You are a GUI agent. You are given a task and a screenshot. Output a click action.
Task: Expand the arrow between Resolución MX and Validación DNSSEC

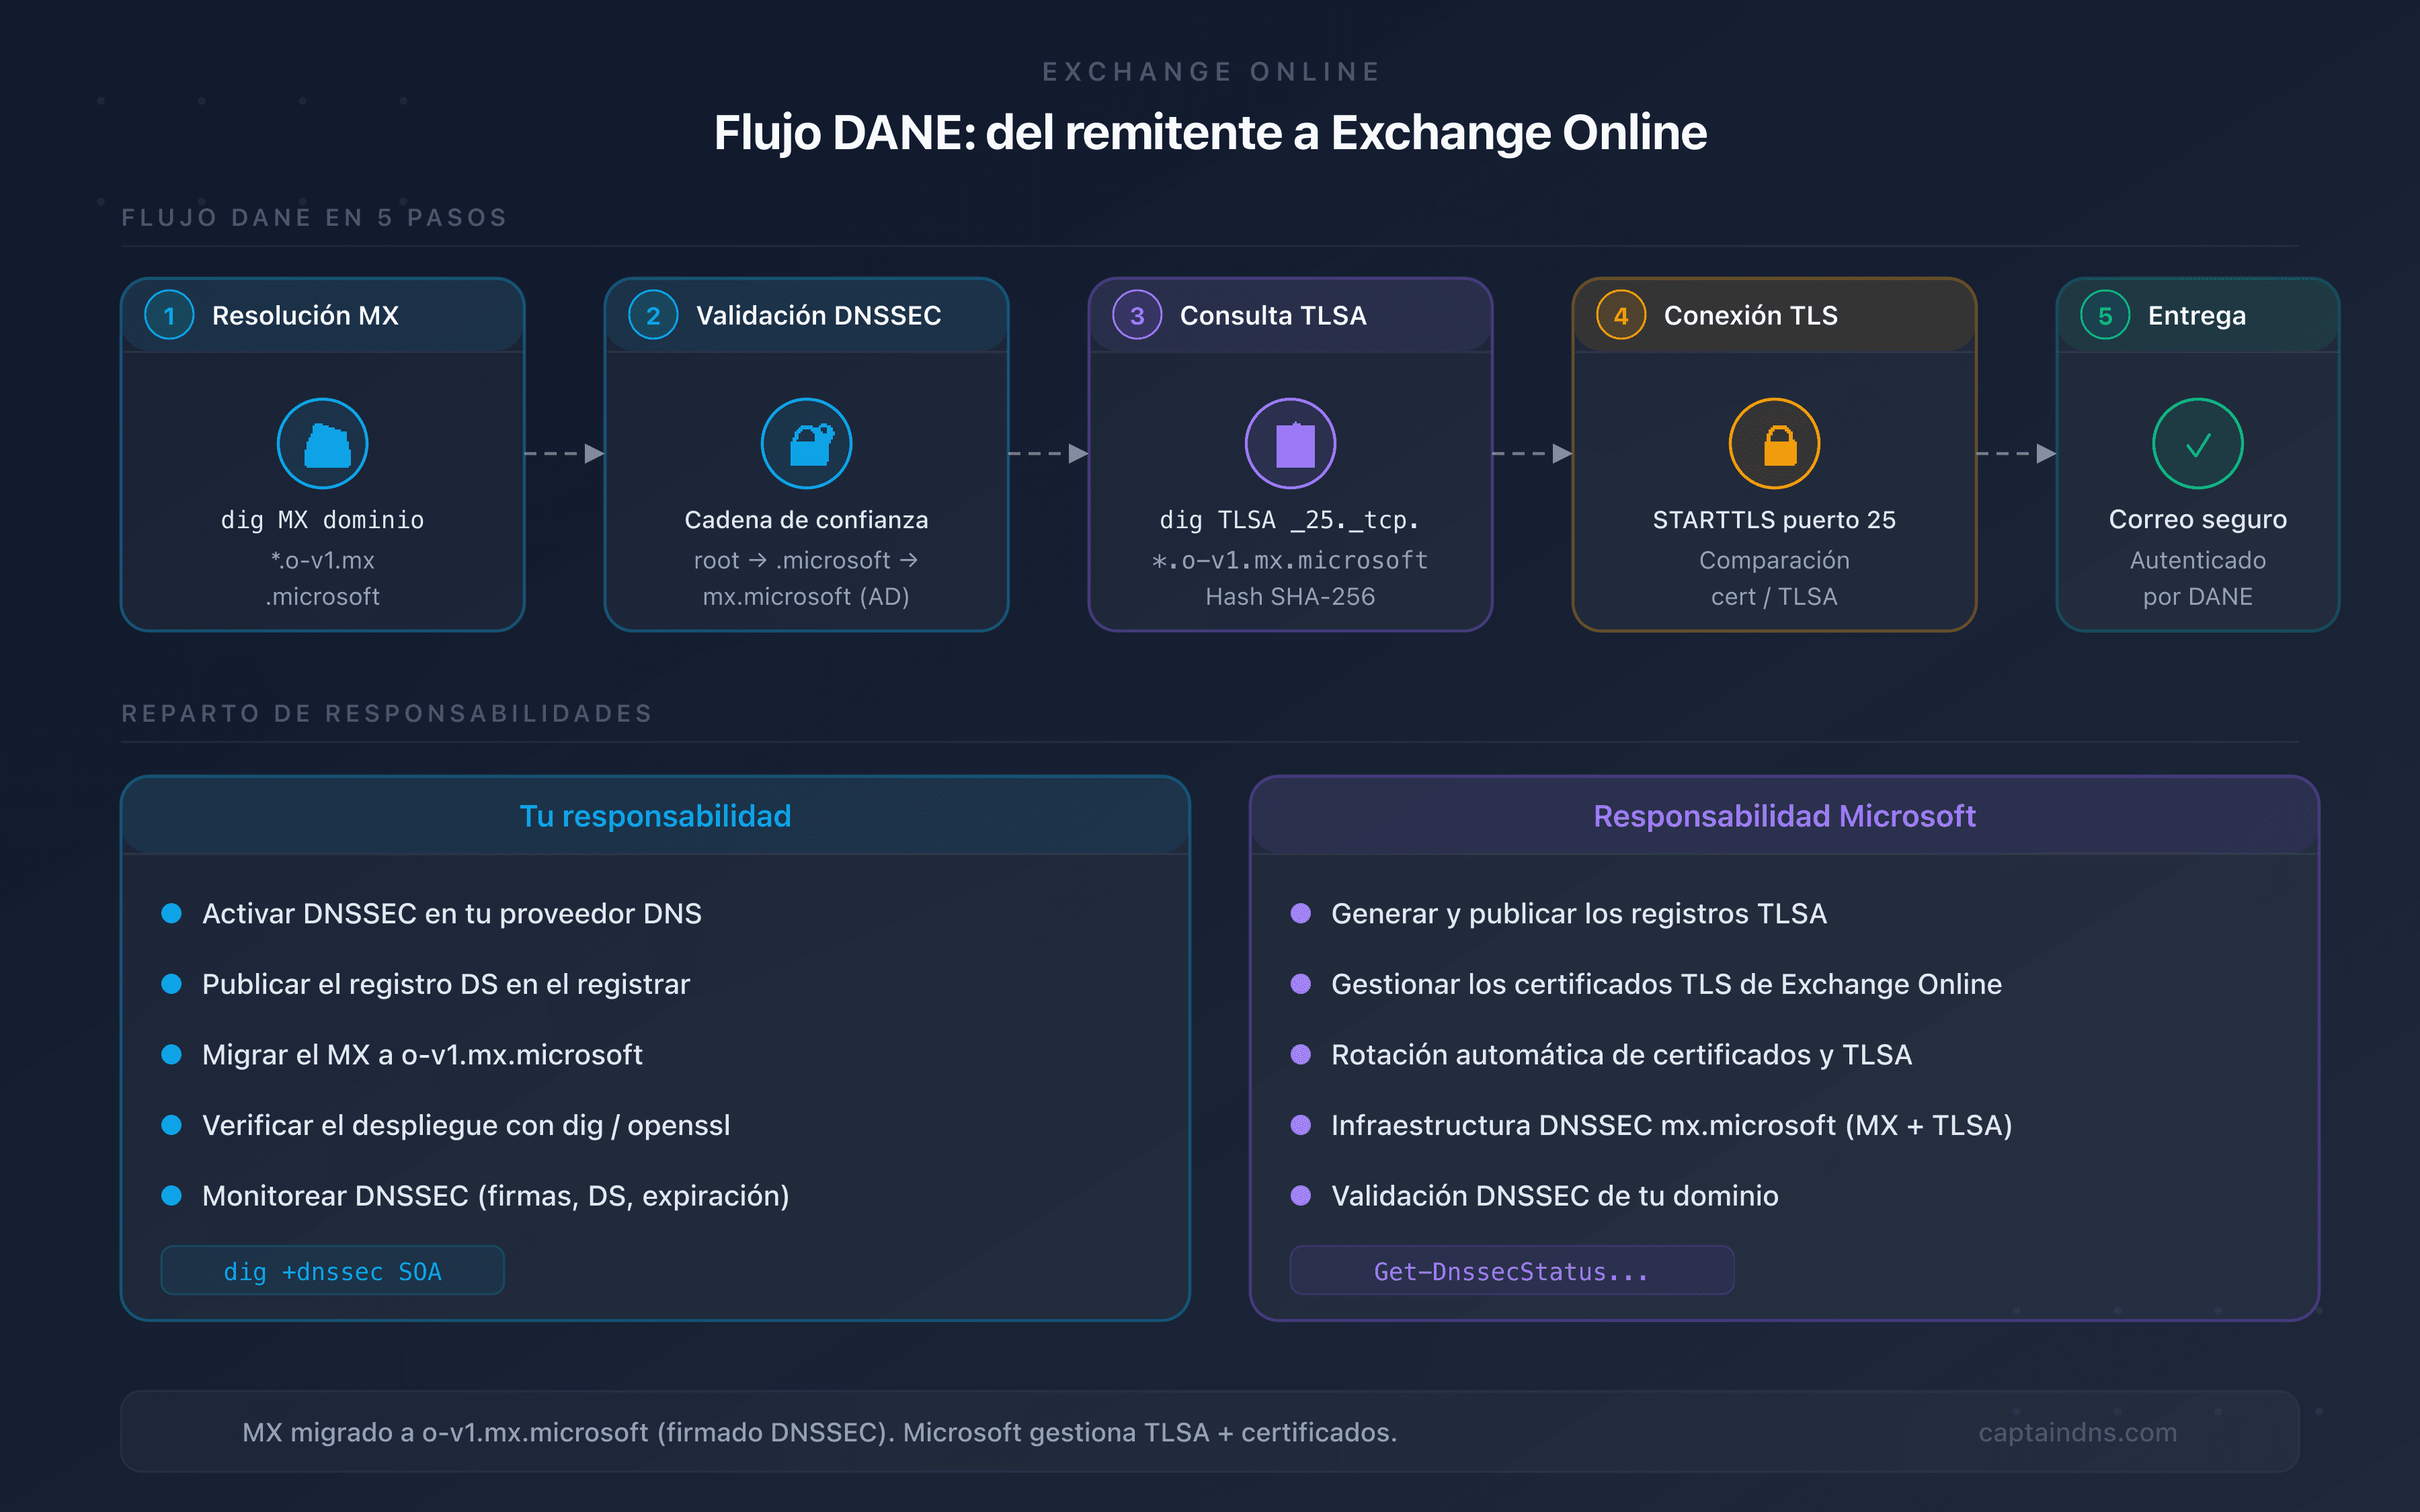(563, 453)
